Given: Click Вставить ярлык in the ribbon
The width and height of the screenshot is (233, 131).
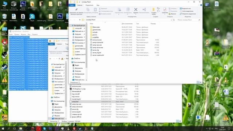Looking at the screenshot, I should 105,14.
